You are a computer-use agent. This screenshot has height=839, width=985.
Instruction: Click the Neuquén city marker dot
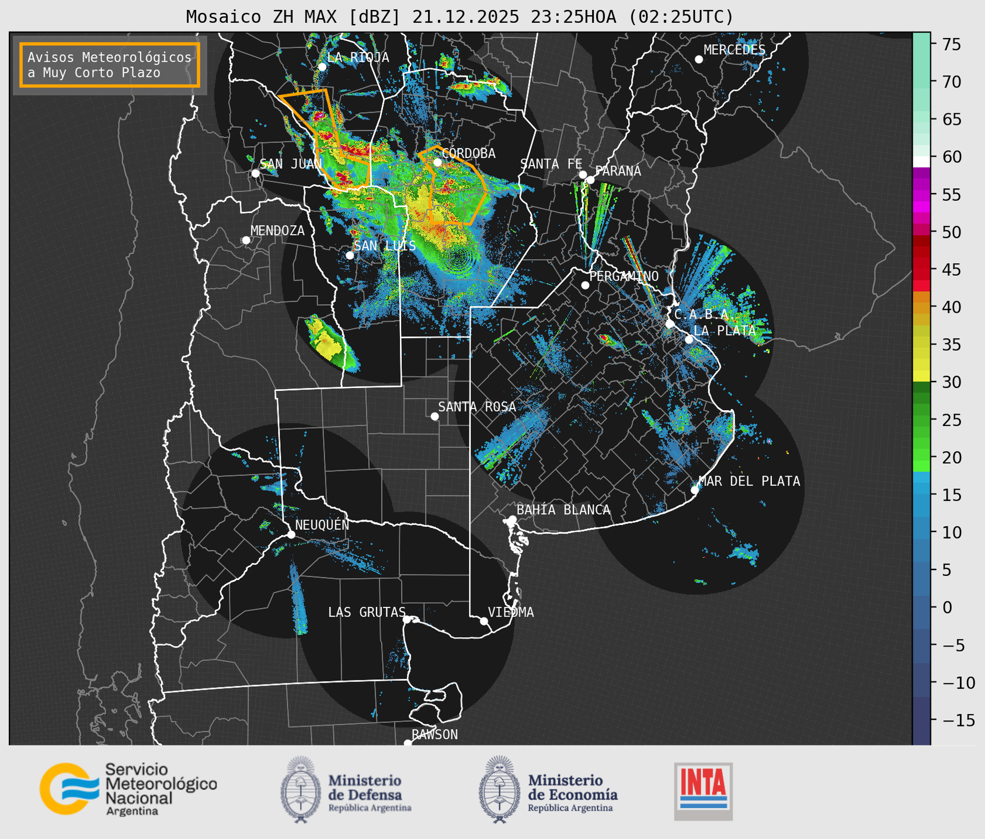coord(291,534)
